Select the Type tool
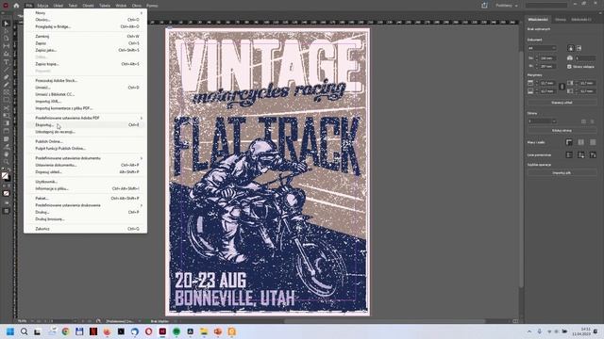Image resolution: width=604 pixels, height=339 pixels. coord(6,62)
